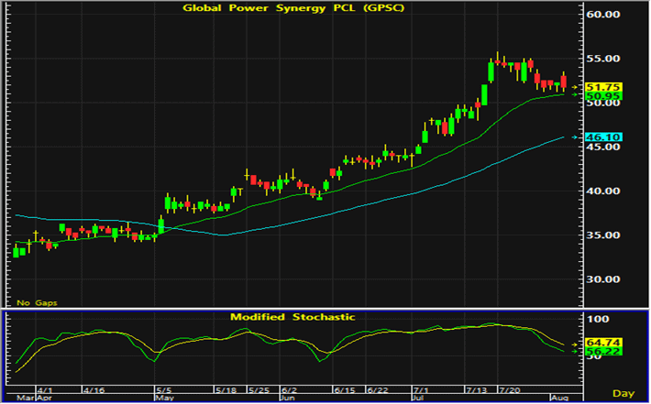Click the 30.00 price axis label
Screen dimensions: 651x404
pos(603,279)
